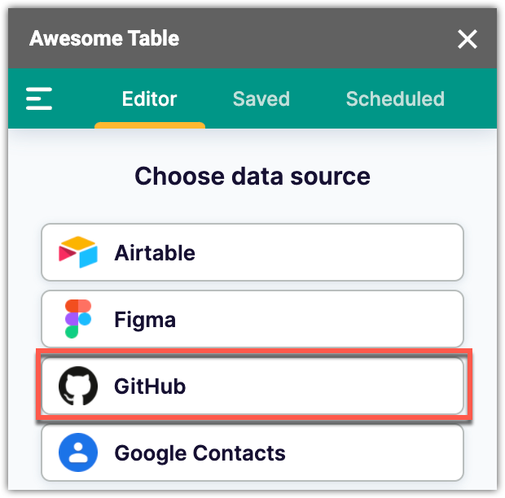Choose the Airtable text label
Screen dimensions: 505x498
[155, 252]
